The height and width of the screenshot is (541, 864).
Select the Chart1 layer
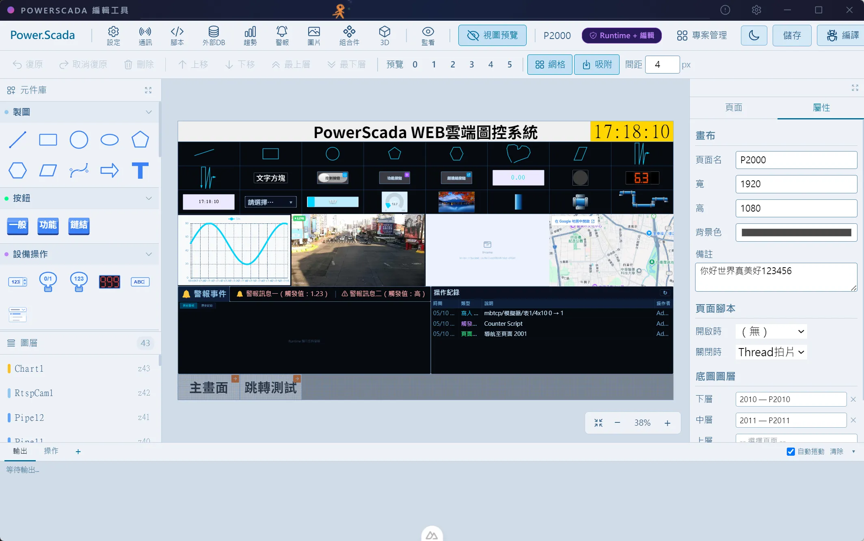(x=80, y=369)
